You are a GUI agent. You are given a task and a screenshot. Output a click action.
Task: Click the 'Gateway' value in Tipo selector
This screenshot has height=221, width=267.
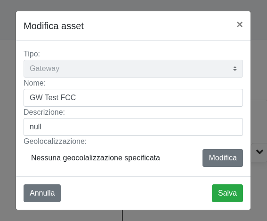click(44, 68)
